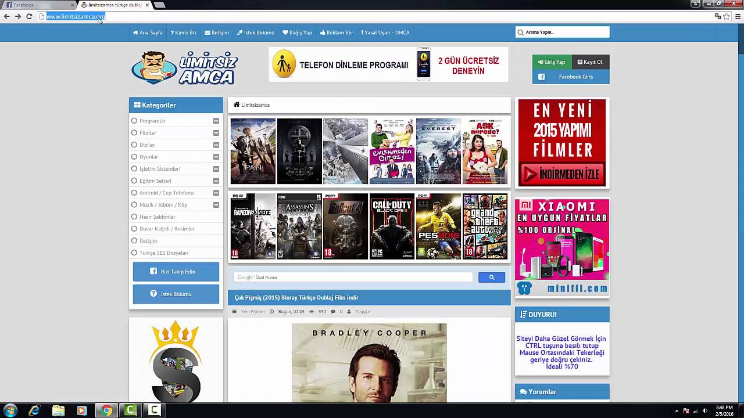
Task: Click Chrome icon in taskbar
Action: pos(106,410)
